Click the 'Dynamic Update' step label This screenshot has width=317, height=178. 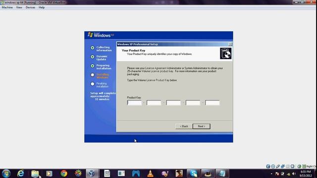point(102,58)
